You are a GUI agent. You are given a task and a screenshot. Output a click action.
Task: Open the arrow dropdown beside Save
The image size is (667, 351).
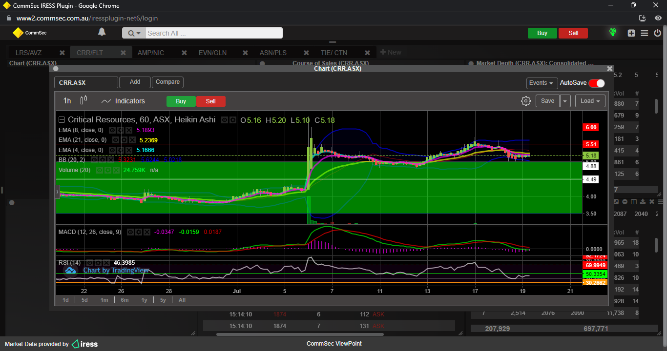(x=565, y=101)
